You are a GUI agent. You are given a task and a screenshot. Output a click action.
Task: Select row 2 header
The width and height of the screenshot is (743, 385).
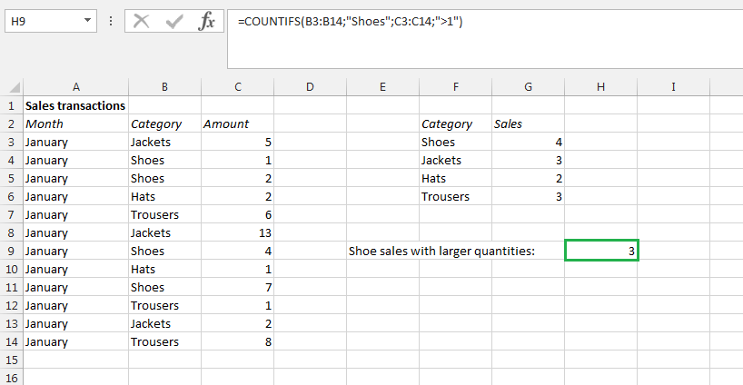click(x=12, y=123)
